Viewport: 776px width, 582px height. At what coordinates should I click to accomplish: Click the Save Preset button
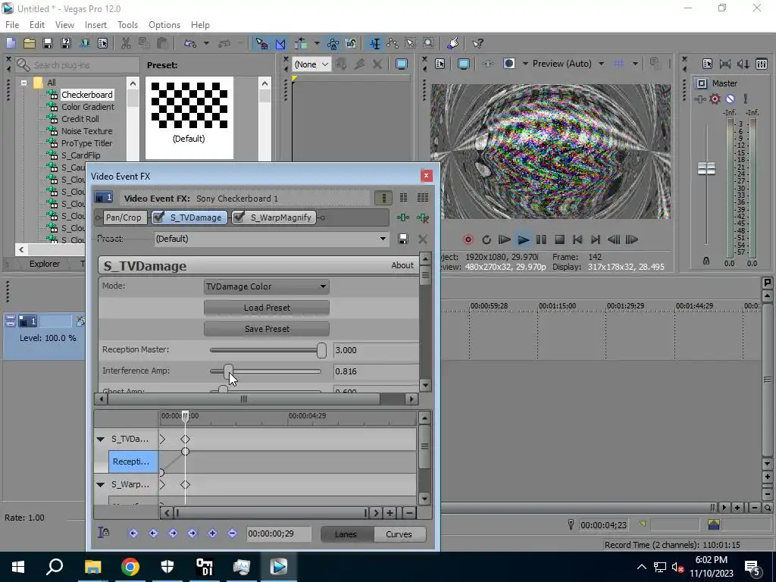(x=267, y=329)
